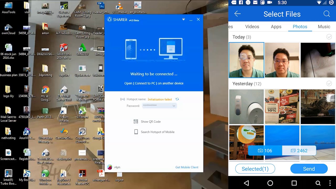The height and width of the screenshot is (189, 336).
Task: Open the Windows Mobile desktop shortcut
Action: [x=45, y=177]
